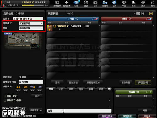Viewport: 157px width, 118px height.
Task: Click the change team (更改阵营) button
Action: click(x=126, y=83)
